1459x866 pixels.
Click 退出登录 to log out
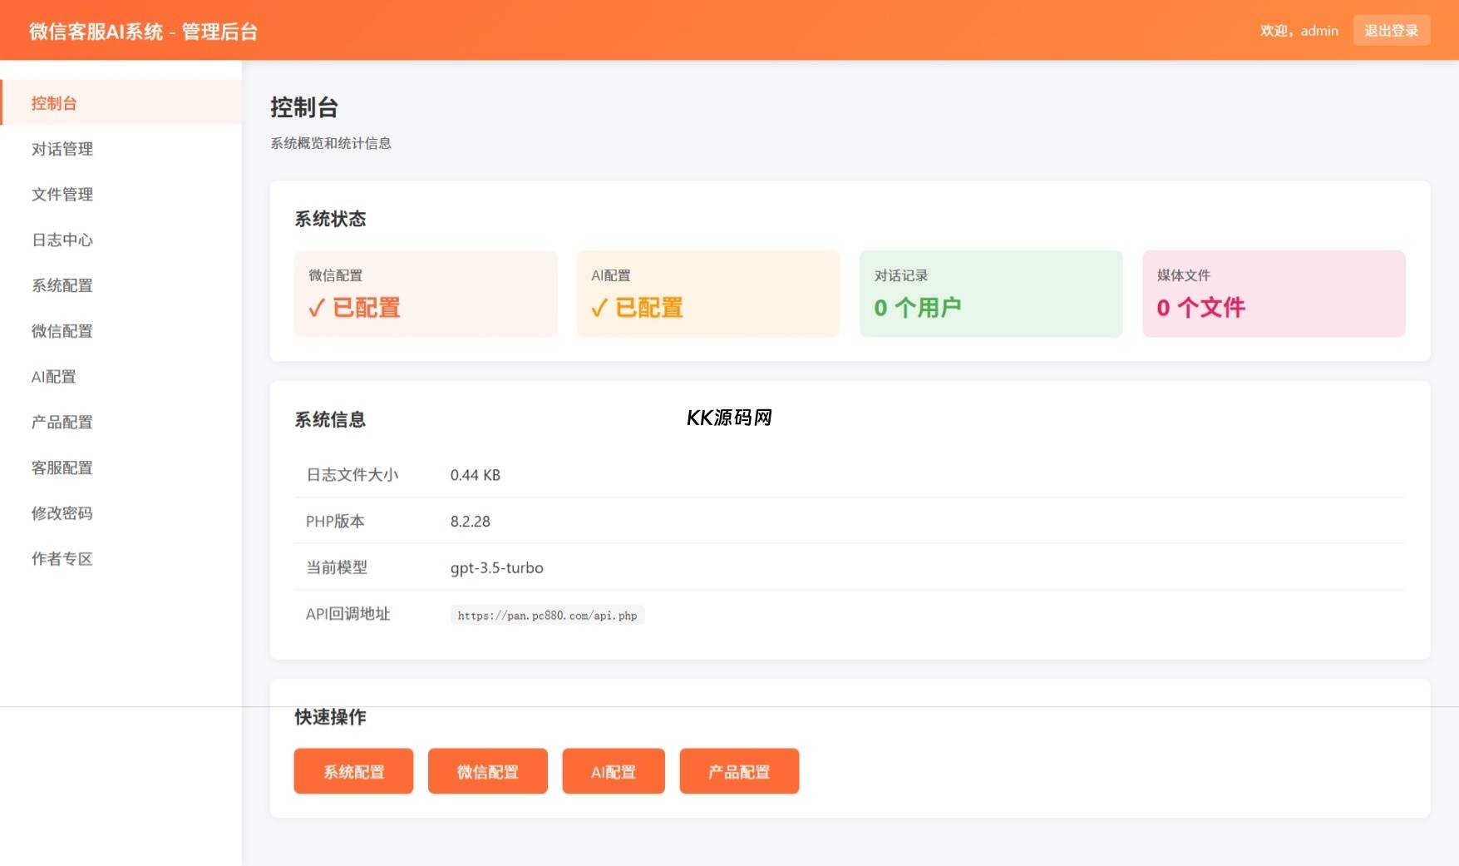(x=1392, y=30)
